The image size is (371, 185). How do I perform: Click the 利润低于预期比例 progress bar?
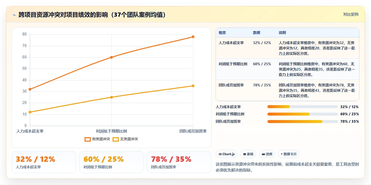303,114
